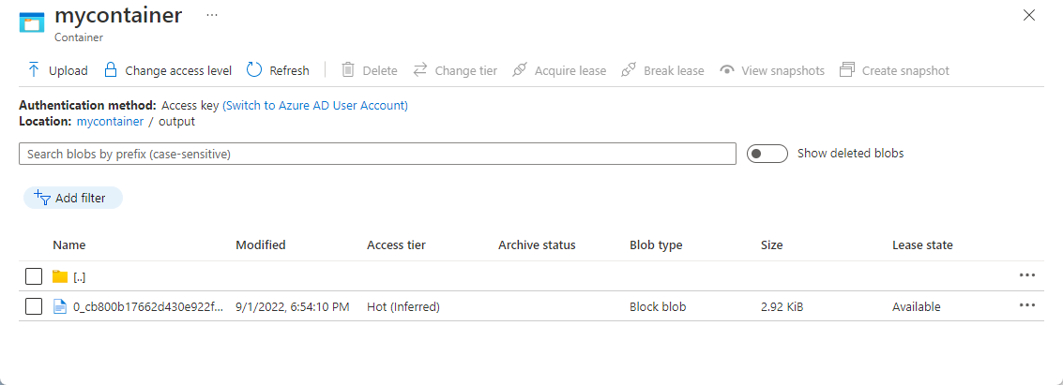
Task: Click the Delete trash can icon
Action: click(x=348, y=70)
